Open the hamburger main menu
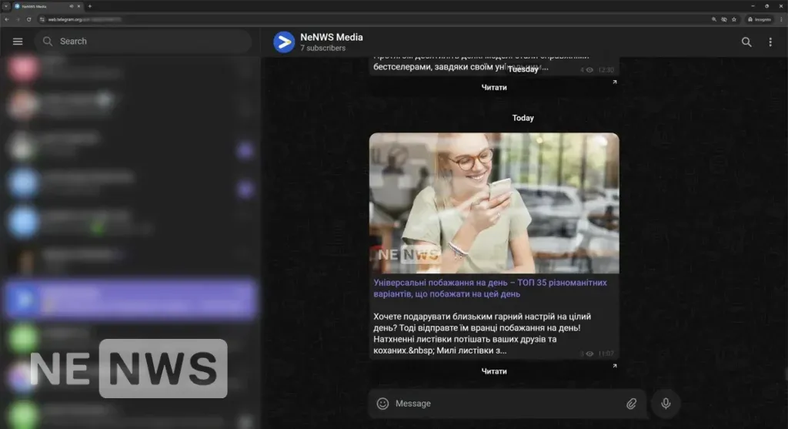 (18, 42)
